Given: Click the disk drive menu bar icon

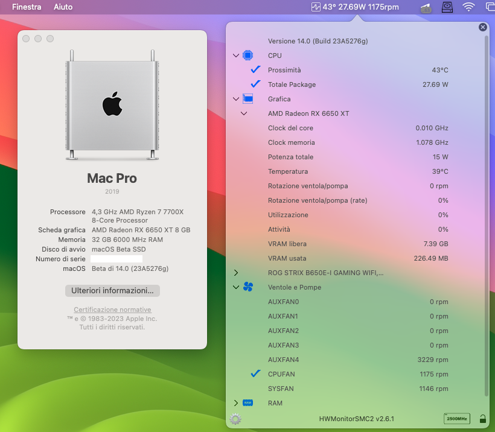Looking at the screenshot, I should [447, 7].
